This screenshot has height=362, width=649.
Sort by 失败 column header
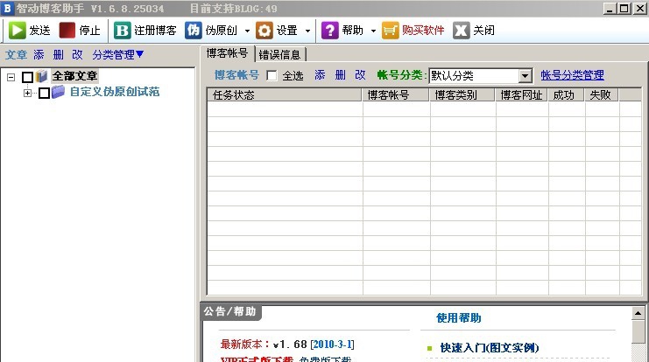602,95
